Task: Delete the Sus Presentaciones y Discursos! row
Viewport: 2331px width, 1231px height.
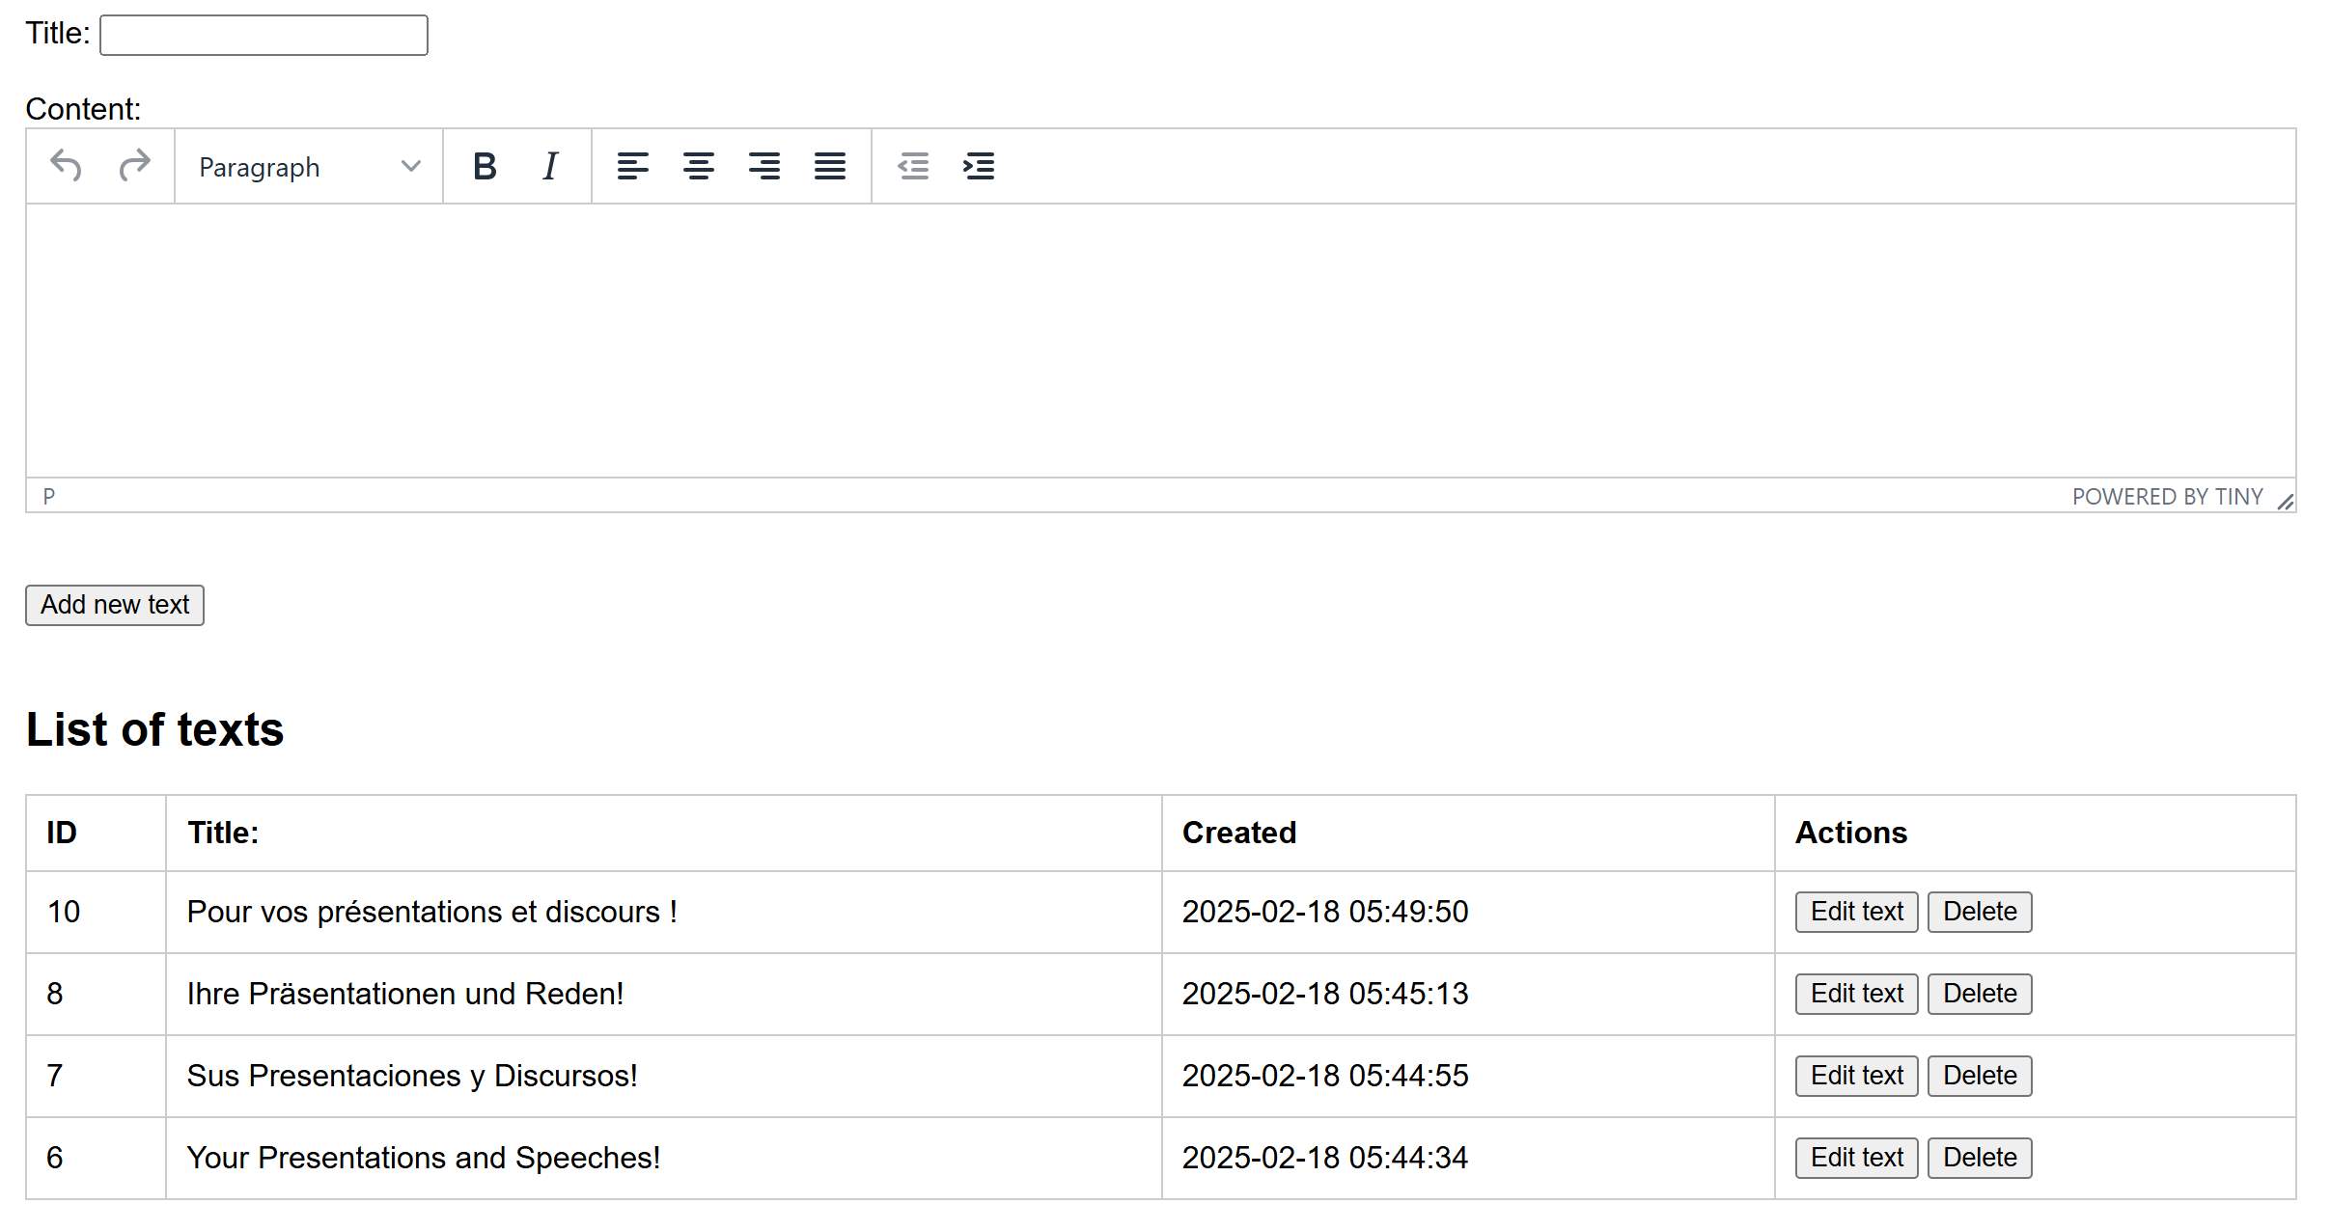Action: (1980, 1076)
